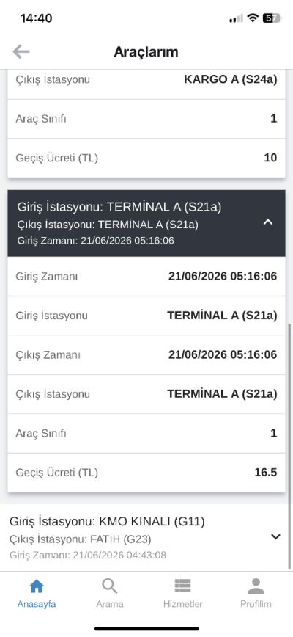Tap the 16.5 Geçiş Ücreti row
293x637 pixels.
pyautogui.click(x=146, y=473)
